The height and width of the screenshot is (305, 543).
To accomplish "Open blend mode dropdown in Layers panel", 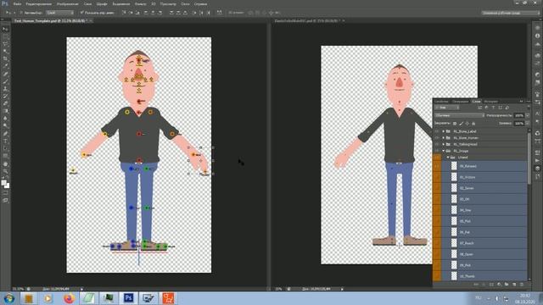I will click(460, 115).
